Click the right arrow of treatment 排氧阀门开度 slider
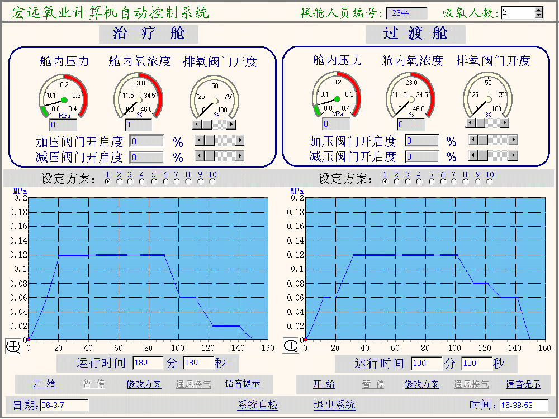This screenshot has width=559, height=419. point(231,124)
